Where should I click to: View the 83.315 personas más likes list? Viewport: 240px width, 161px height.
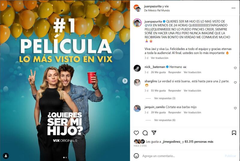point(199,142)
